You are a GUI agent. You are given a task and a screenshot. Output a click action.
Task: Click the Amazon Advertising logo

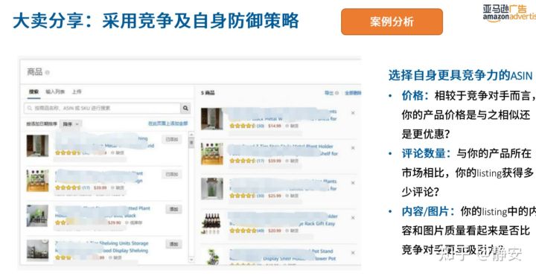click(509, 13)
